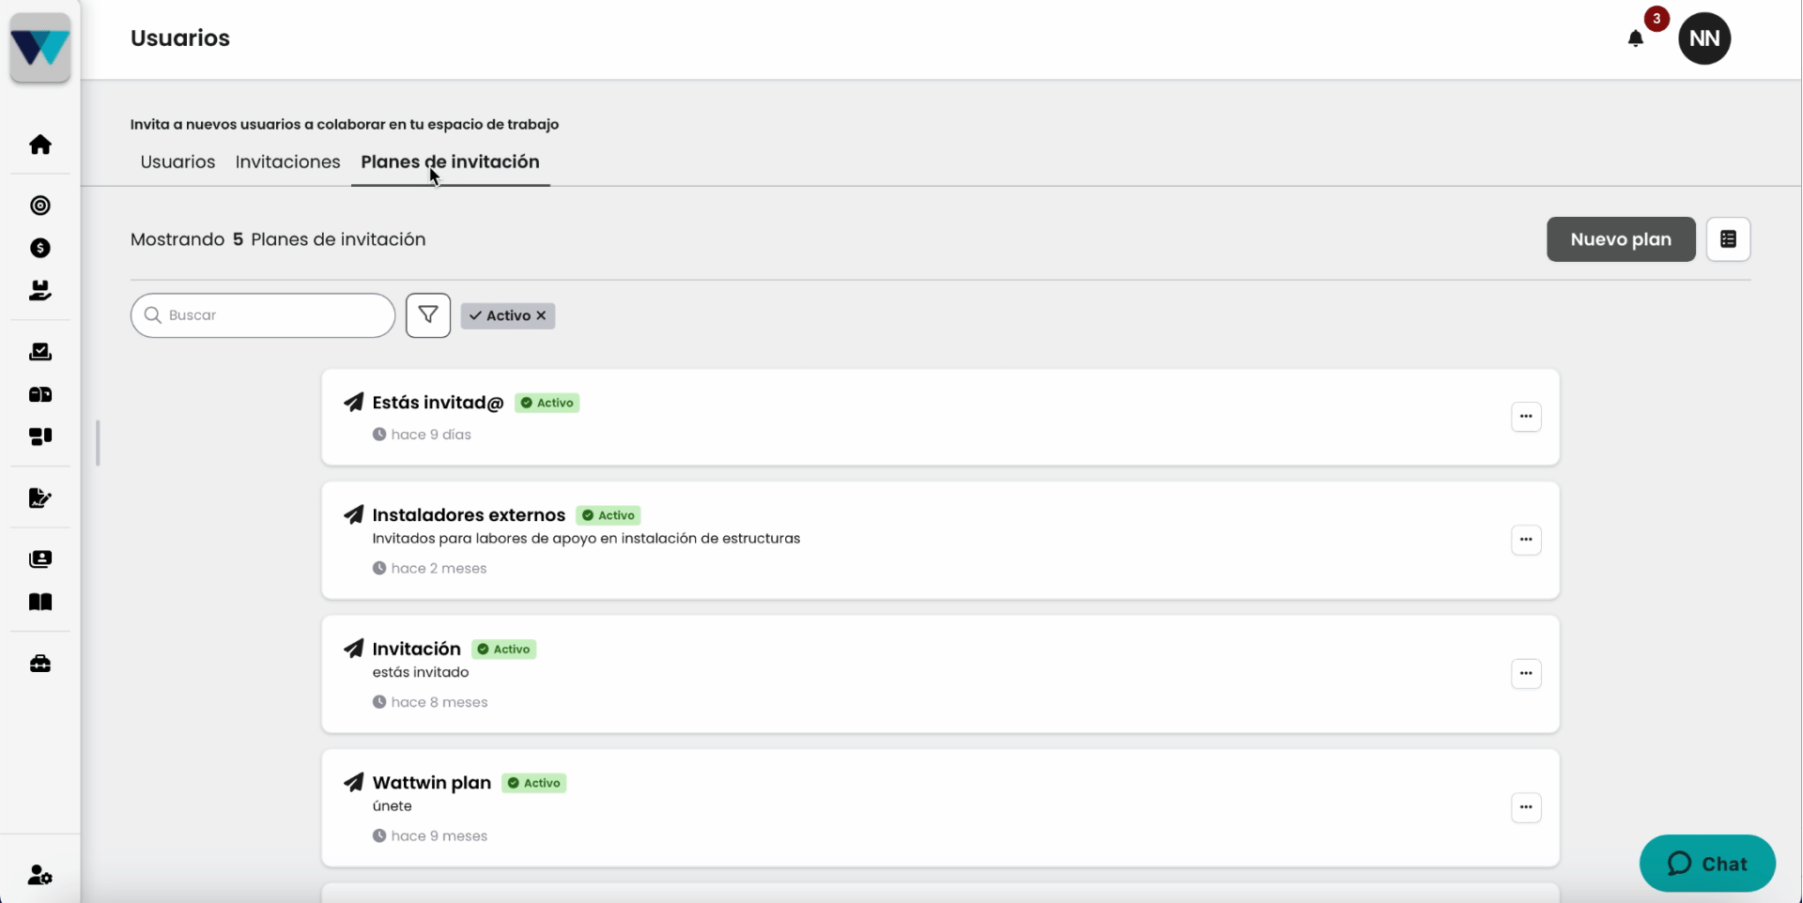Viewport: 1803px width, 903px height.
Task: Click the list view toggle icon
Action: [1728, 239]
